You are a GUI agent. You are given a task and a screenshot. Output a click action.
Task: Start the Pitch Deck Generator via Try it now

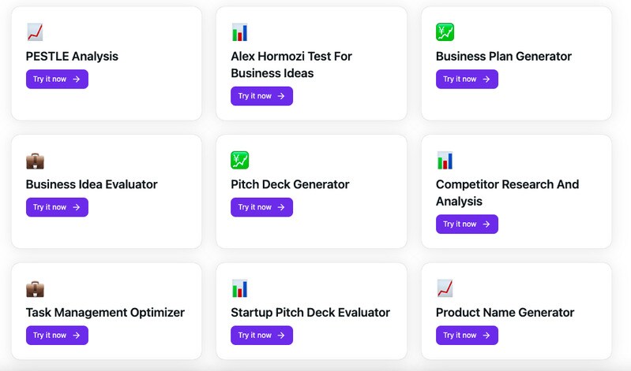pyautogui.click(x=261, y=207)
